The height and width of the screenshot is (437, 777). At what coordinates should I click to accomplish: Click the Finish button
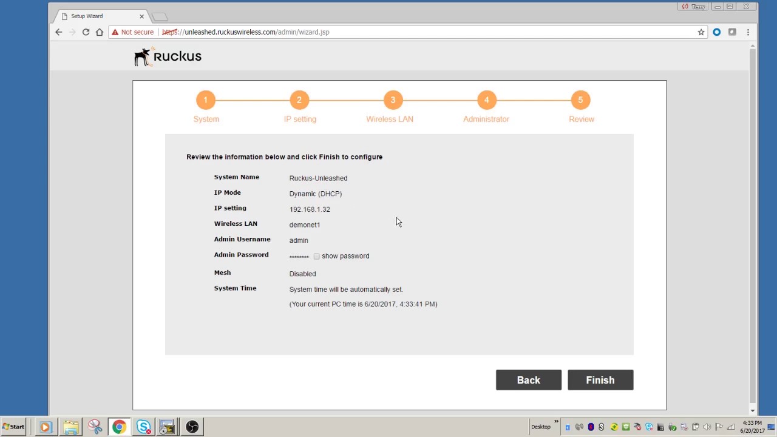[600, 380]
